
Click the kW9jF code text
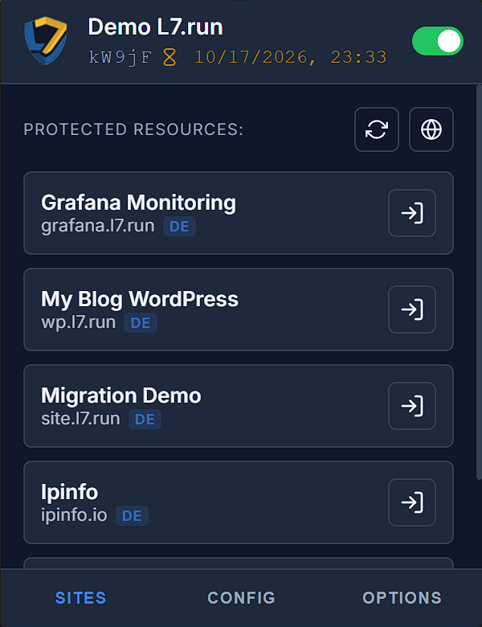[x=120, y=58]
